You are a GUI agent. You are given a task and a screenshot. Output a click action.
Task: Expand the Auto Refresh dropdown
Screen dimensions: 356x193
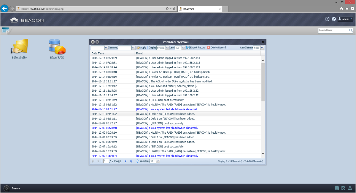coord(262,48)
